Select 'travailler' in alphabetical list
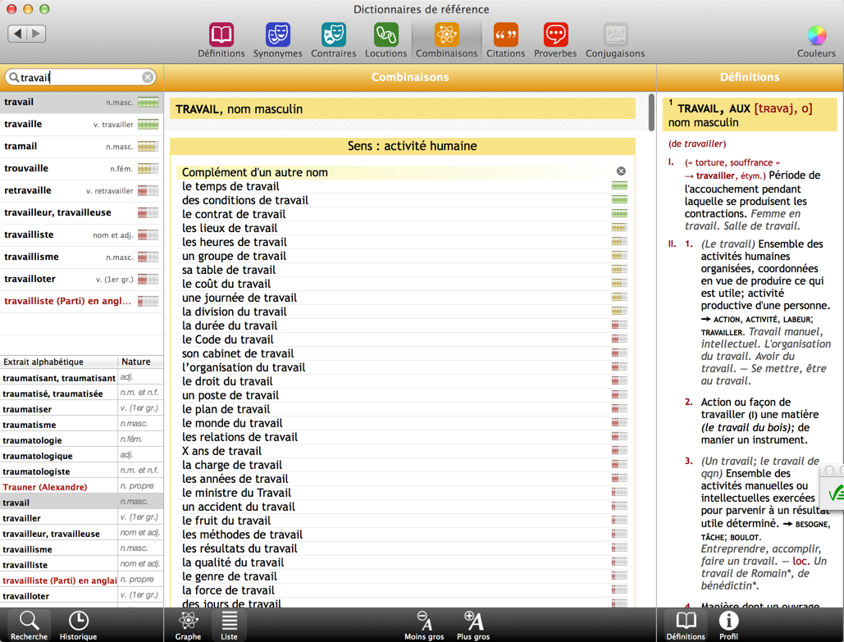Screen dimensions: 844x642 click(81, 518)
